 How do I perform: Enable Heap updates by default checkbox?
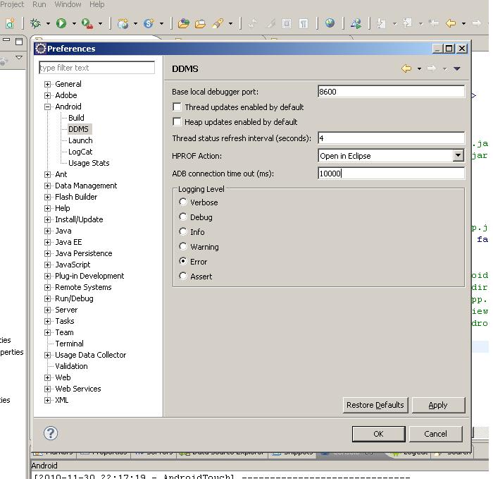coord(177,121)
